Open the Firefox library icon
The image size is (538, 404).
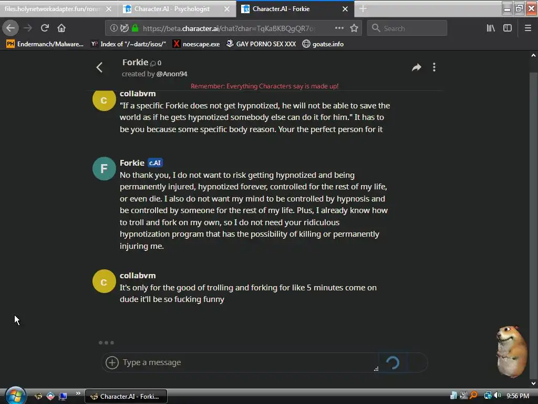[x=491, y=28]
